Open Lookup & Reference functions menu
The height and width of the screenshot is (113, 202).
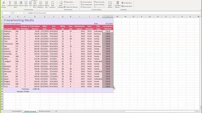coord(41,4)
